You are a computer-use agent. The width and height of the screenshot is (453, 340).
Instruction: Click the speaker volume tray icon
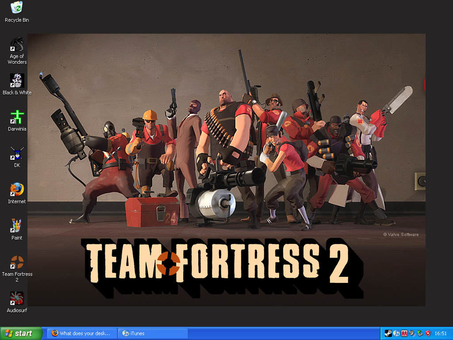tap(412, 333)
